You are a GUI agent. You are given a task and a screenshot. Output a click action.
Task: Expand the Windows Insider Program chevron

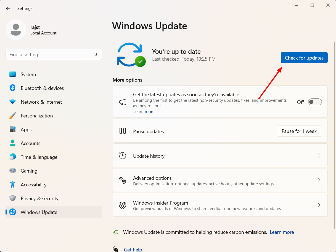319,205
